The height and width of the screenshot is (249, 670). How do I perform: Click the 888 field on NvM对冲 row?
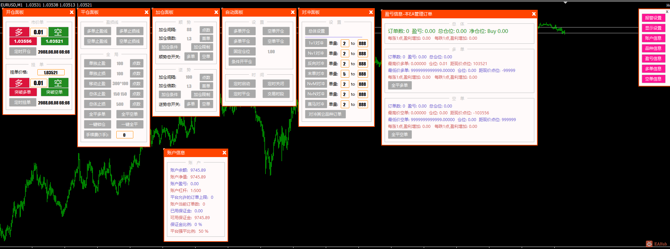click(x=363, y=84)
